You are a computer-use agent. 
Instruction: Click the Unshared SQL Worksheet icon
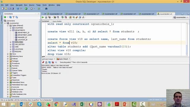(x=70, y=17)
